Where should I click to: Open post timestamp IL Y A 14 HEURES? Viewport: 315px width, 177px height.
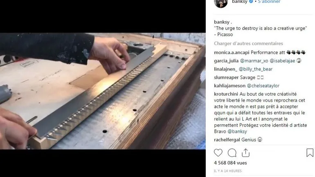coord(227,171)
